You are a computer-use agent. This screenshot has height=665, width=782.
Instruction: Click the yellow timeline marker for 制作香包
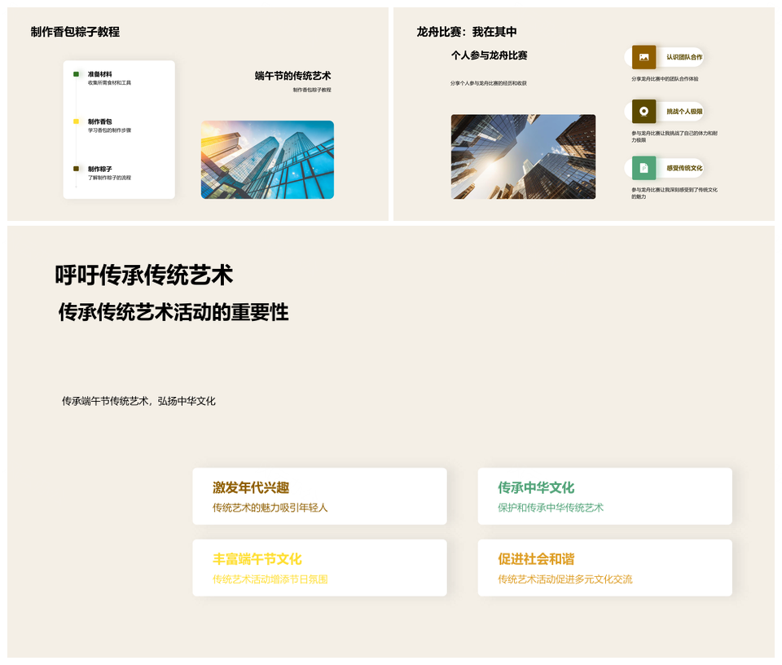click(77, 121)
